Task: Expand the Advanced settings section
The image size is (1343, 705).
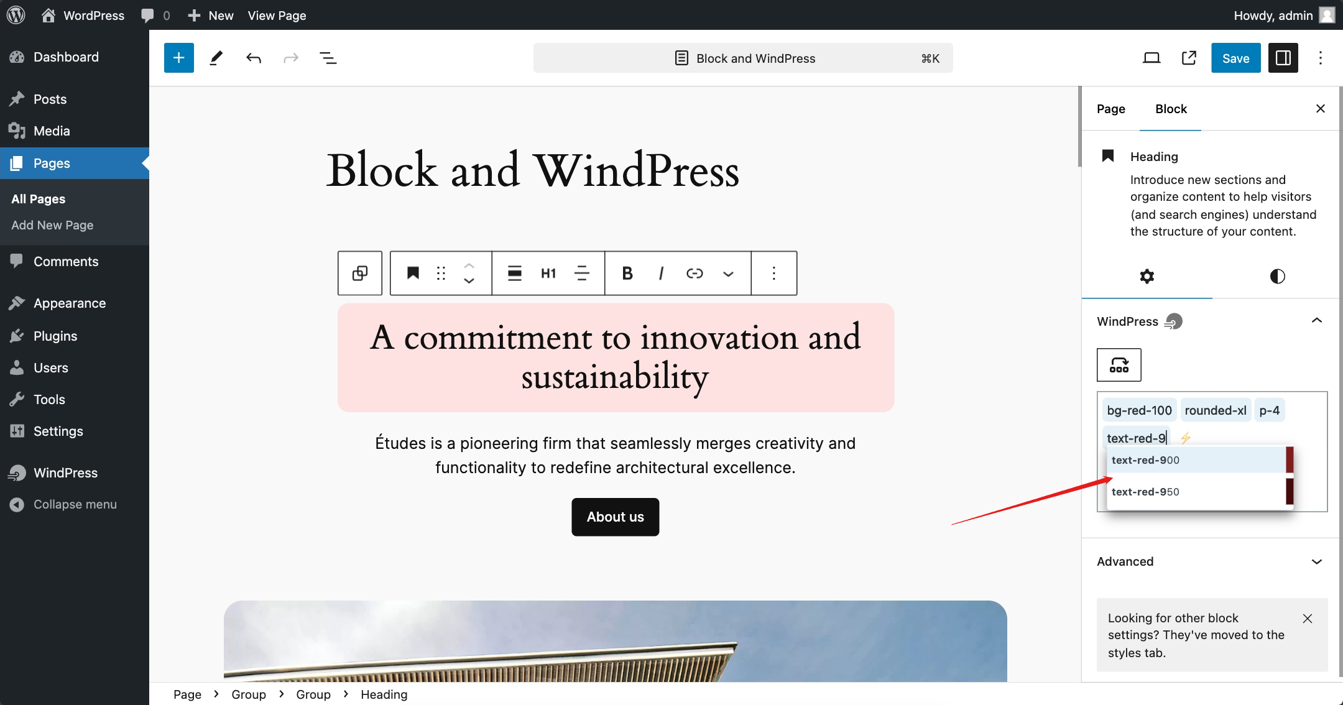Action: click(x=1211, y=561)
